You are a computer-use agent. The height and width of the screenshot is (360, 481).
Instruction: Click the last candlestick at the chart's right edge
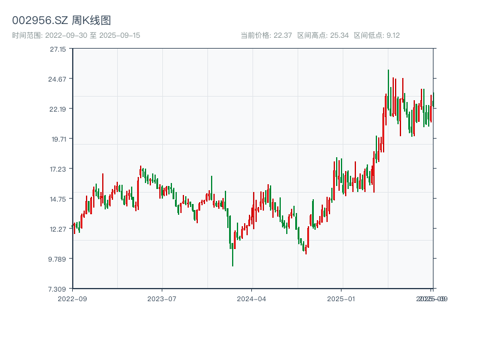tap(434, 100)
